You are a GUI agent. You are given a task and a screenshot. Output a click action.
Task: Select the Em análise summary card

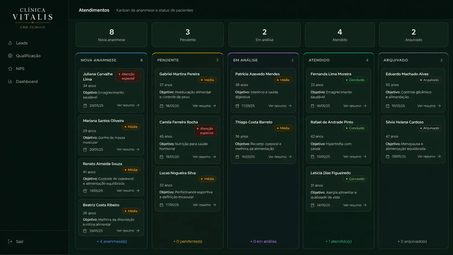264,35
